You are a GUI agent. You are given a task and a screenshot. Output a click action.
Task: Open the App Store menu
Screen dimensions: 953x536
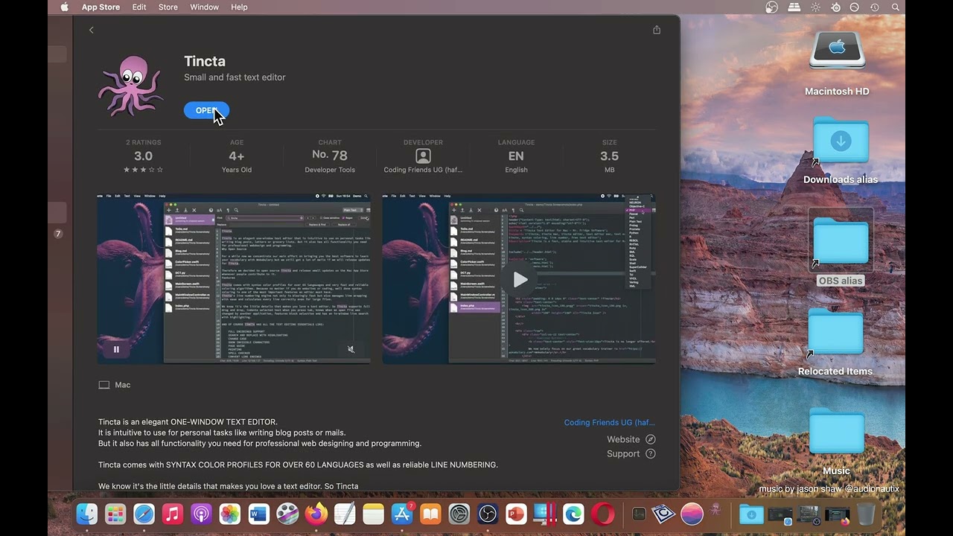(x=101, y=7)
